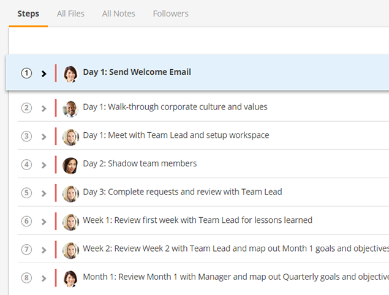
Task: Click avatar next to Shadow team members
Action: [x=70, y=165]
